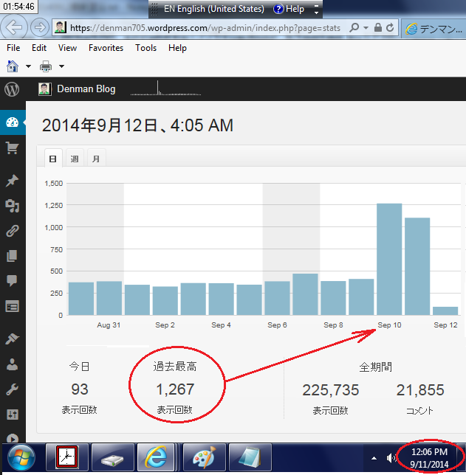Click the all-time views number 225,735
The height and width of the screenshot is (475, 466).
coord(330,390)
